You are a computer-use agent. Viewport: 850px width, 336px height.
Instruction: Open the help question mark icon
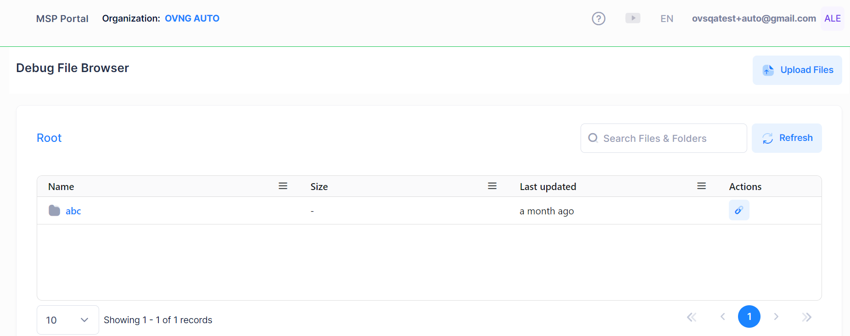[598, 19]
